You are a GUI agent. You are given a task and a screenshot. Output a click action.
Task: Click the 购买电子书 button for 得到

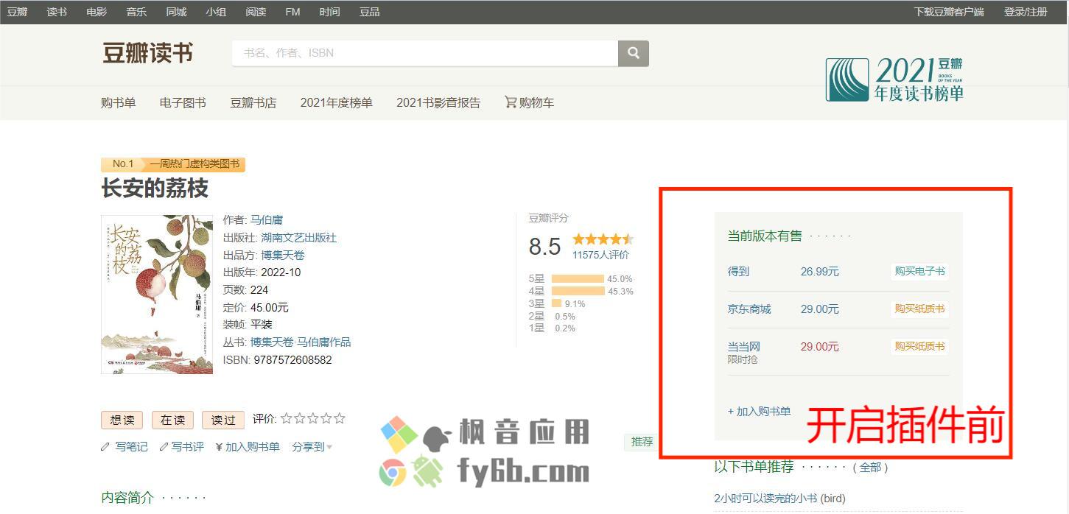[919, 271]
